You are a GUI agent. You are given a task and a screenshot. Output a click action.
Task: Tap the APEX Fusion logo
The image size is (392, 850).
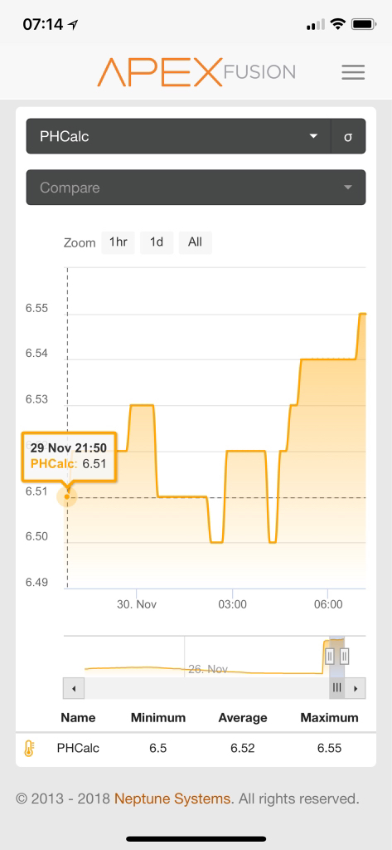pyautogui.click(x=196, y=72)
